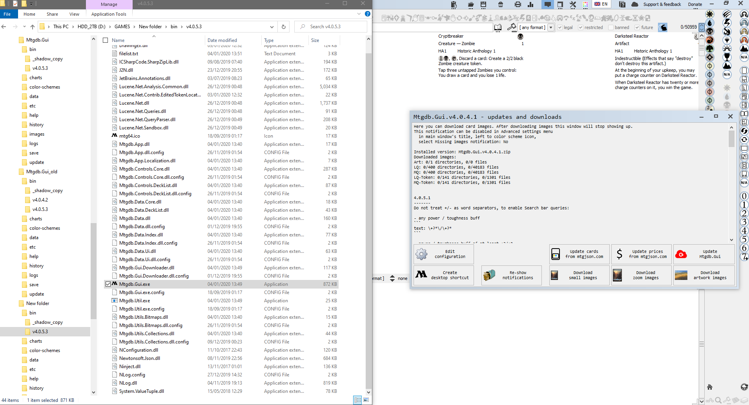
Task: Uncheck the legal checkbox
Action: [560, 27]
